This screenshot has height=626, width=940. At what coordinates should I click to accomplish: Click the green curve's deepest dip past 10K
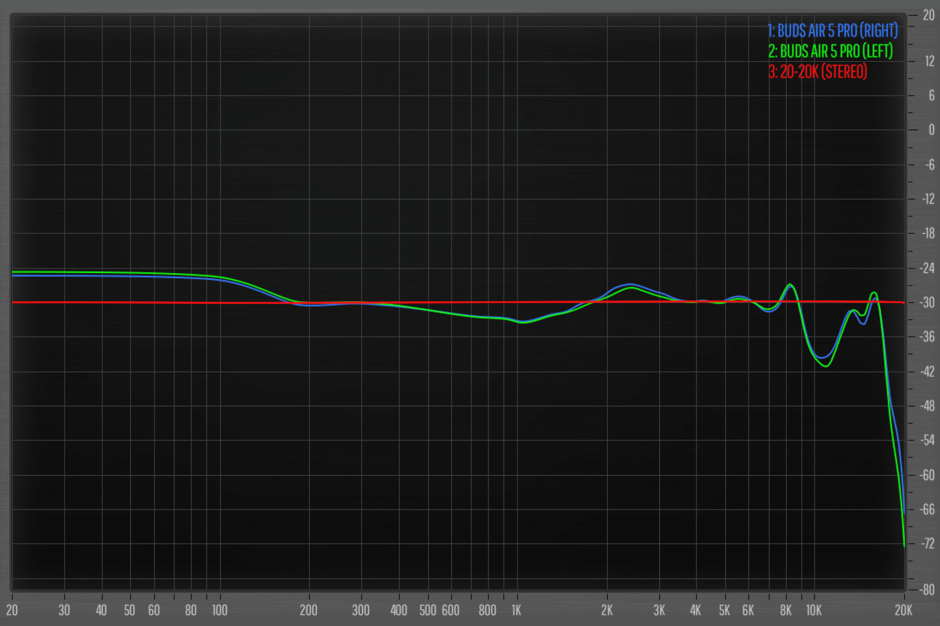click(826, 366)
